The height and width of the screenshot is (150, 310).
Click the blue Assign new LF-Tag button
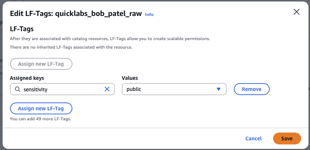(41, 108)
